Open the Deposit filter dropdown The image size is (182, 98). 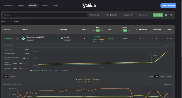click(130, 15)
